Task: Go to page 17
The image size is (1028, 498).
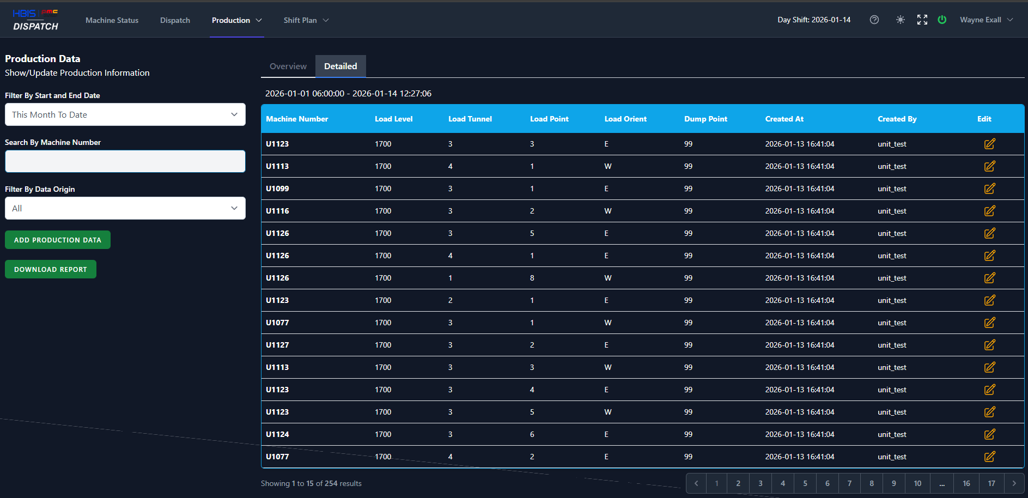Action: (x=991, y=483)
